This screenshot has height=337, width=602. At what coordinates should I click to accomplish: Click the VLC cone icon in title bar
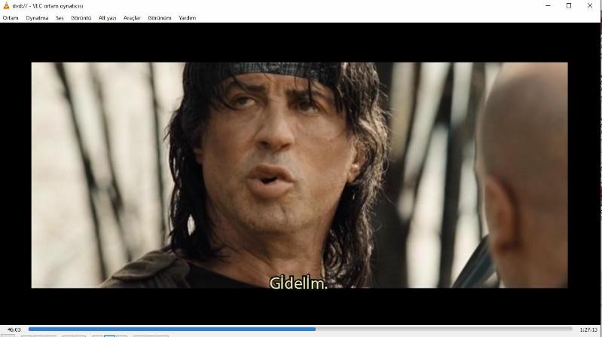pyautogui.click(x=6, y=5)
